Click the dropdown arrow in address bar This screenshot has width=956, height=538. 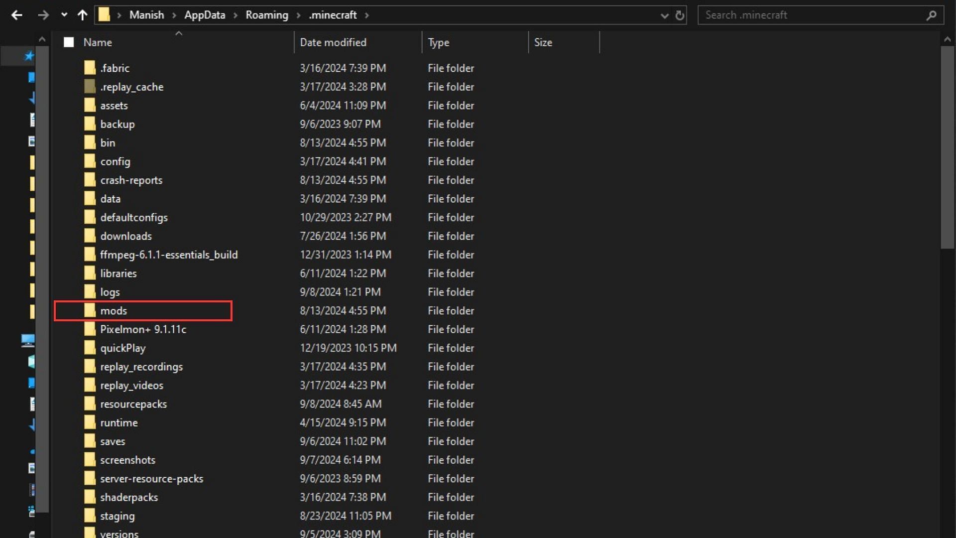(x=664, y=14)
